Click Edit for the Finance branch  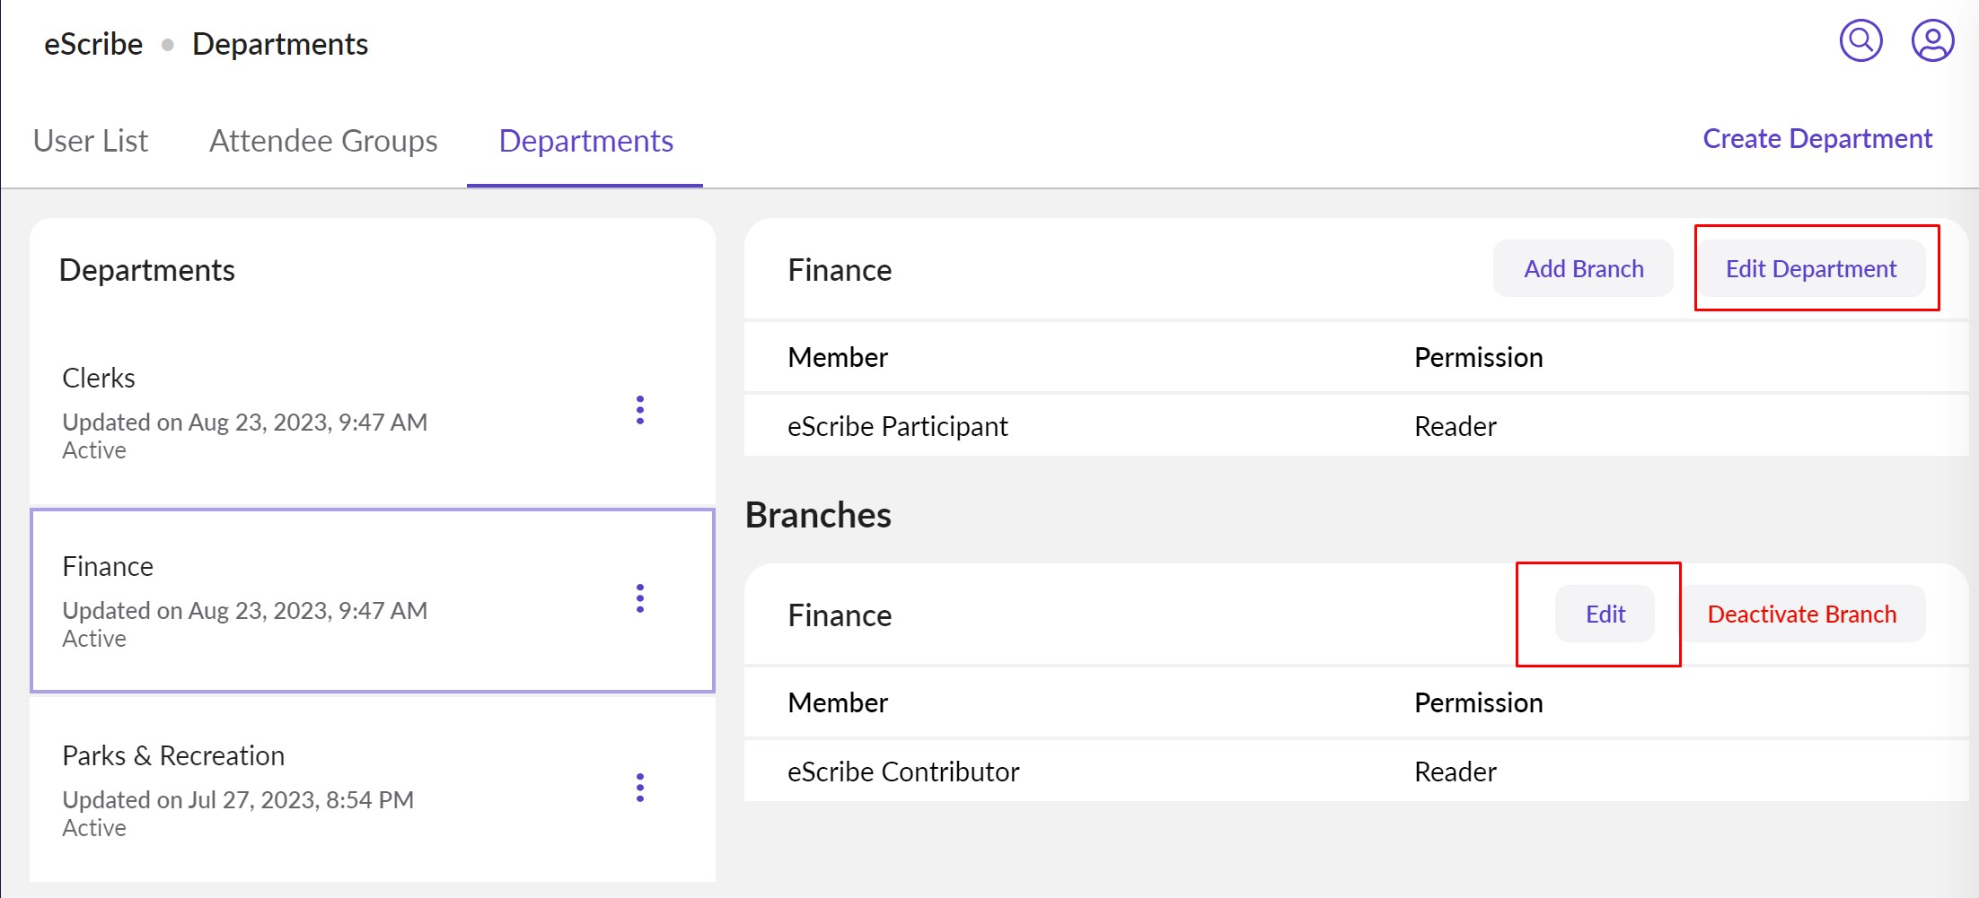click(x=1605, y=614)
